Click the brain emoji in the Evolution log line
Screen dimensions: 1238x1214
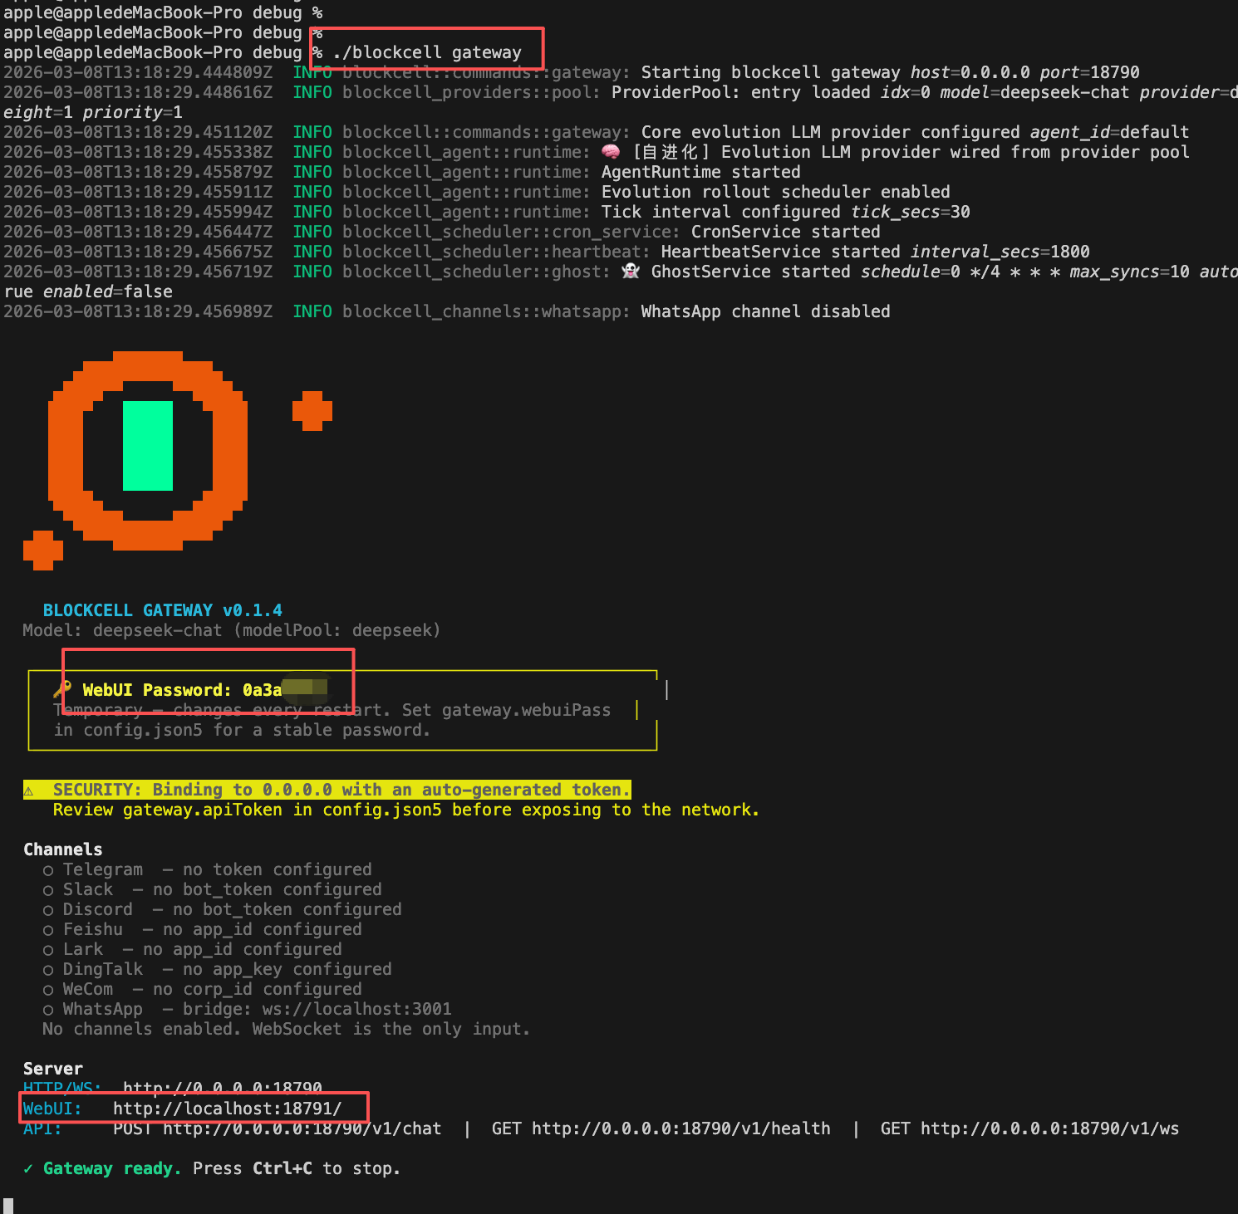[611, 152]
